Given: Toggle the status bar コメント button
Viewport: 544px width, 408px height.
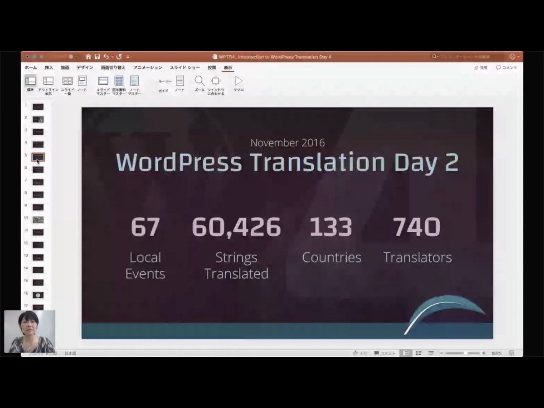Looking at the screenshot, I should pyautogui.click(x=385, y=353).
